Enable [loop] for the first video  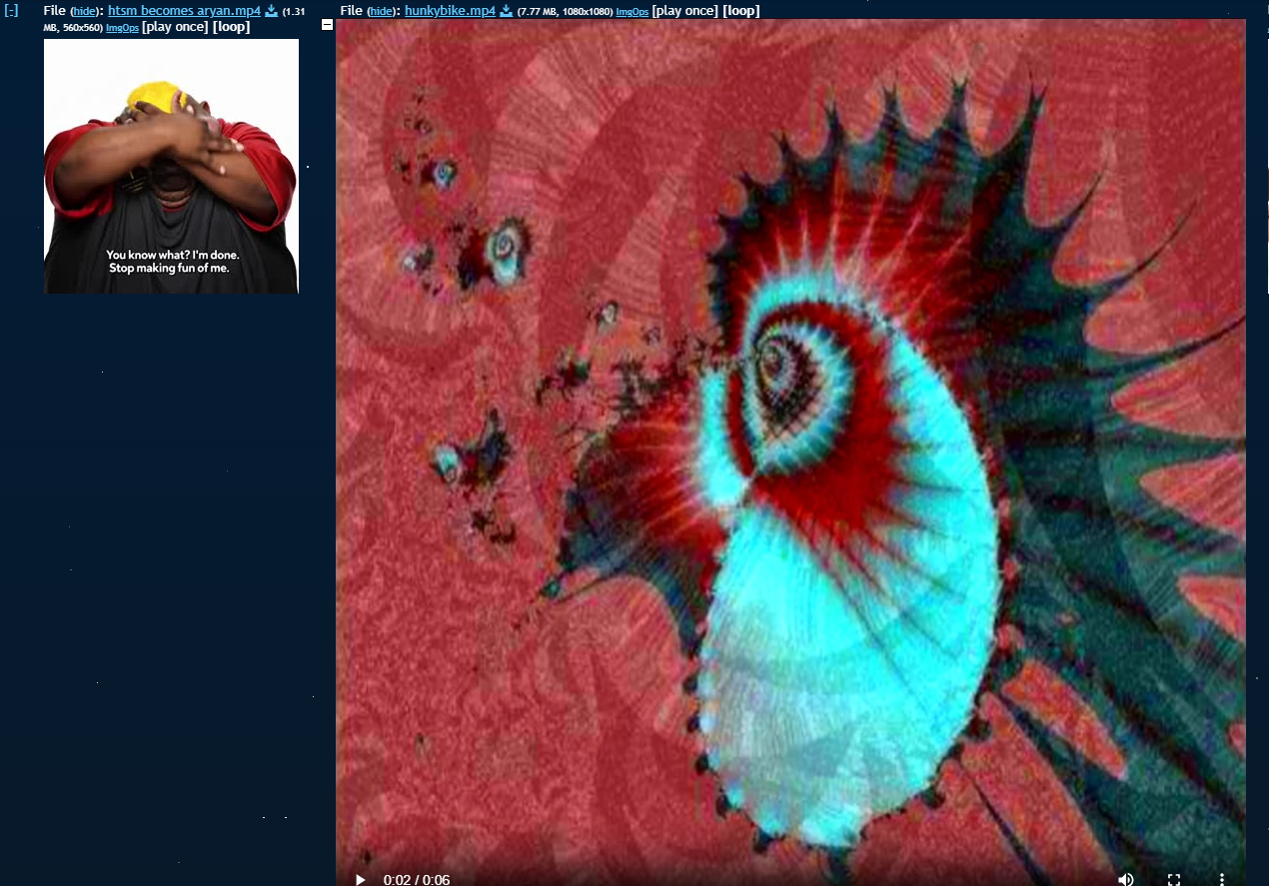[231, 27]
